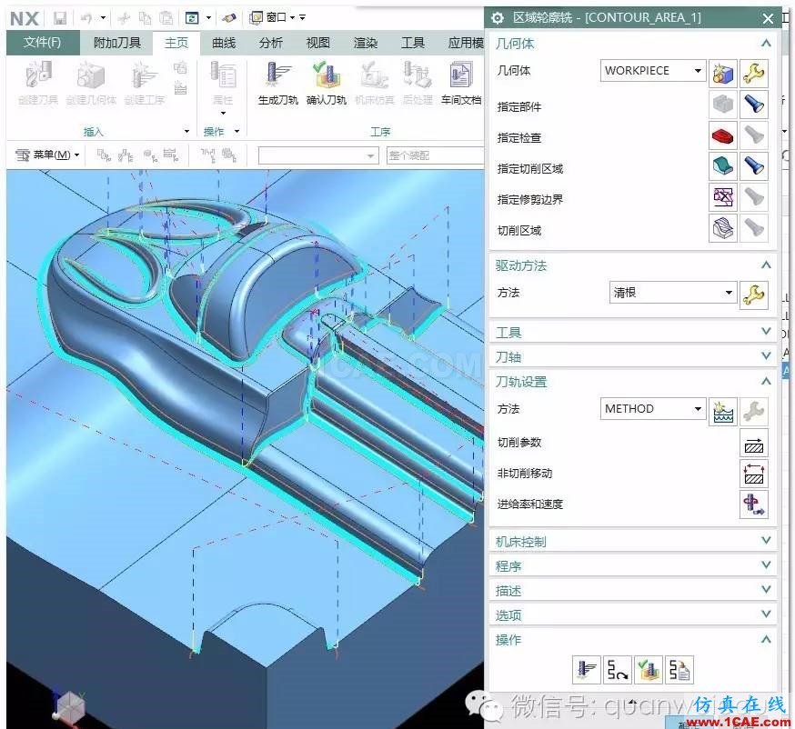Open the METHOD dropdown
The image size is (795, 729).
tap(653, 409)
